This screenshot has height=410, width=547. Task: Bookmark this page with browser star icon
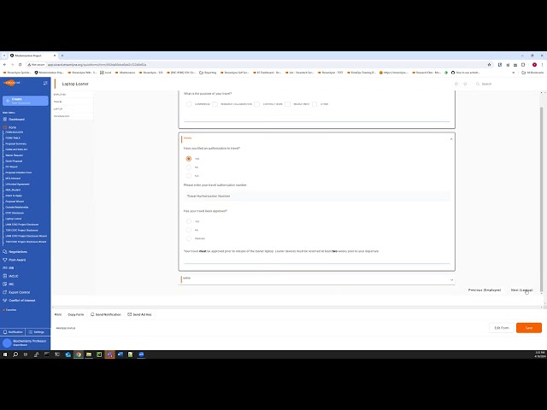coord(489,65)
